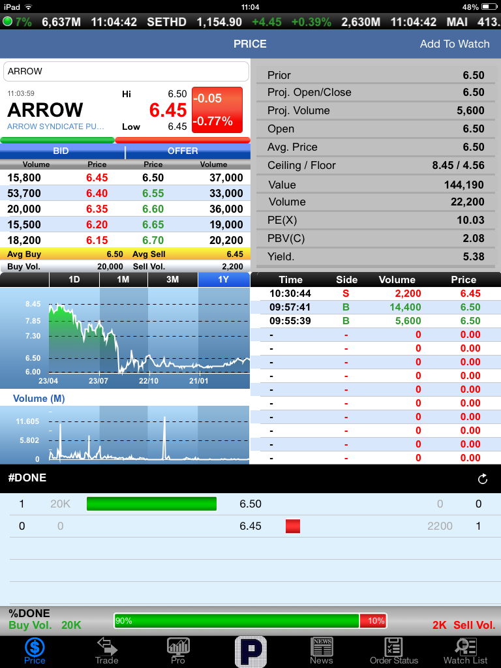The width and height of the screenshot is (501, 668).
Task: Tap the #DONE header
Action: (27, 478)
